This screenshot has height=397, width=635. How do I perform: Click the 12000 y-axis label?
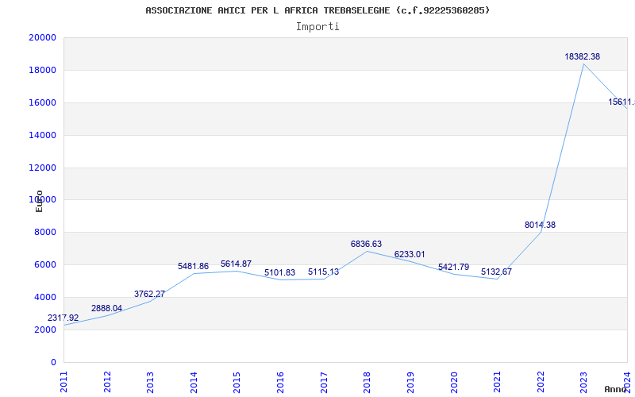click(43, 168)
